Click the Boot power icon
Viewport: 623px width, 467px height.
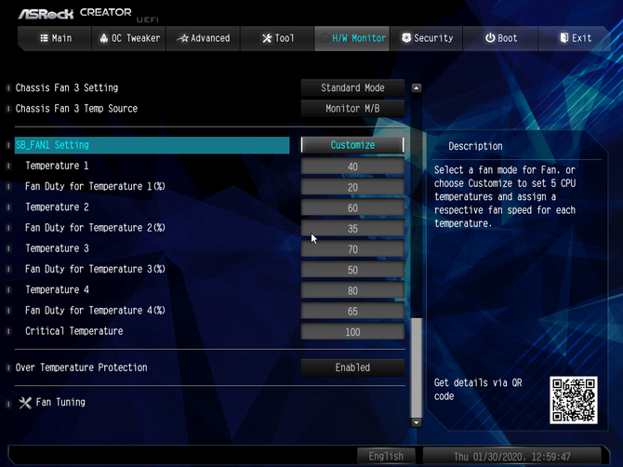pyautogui.click(x=490, y=38)
